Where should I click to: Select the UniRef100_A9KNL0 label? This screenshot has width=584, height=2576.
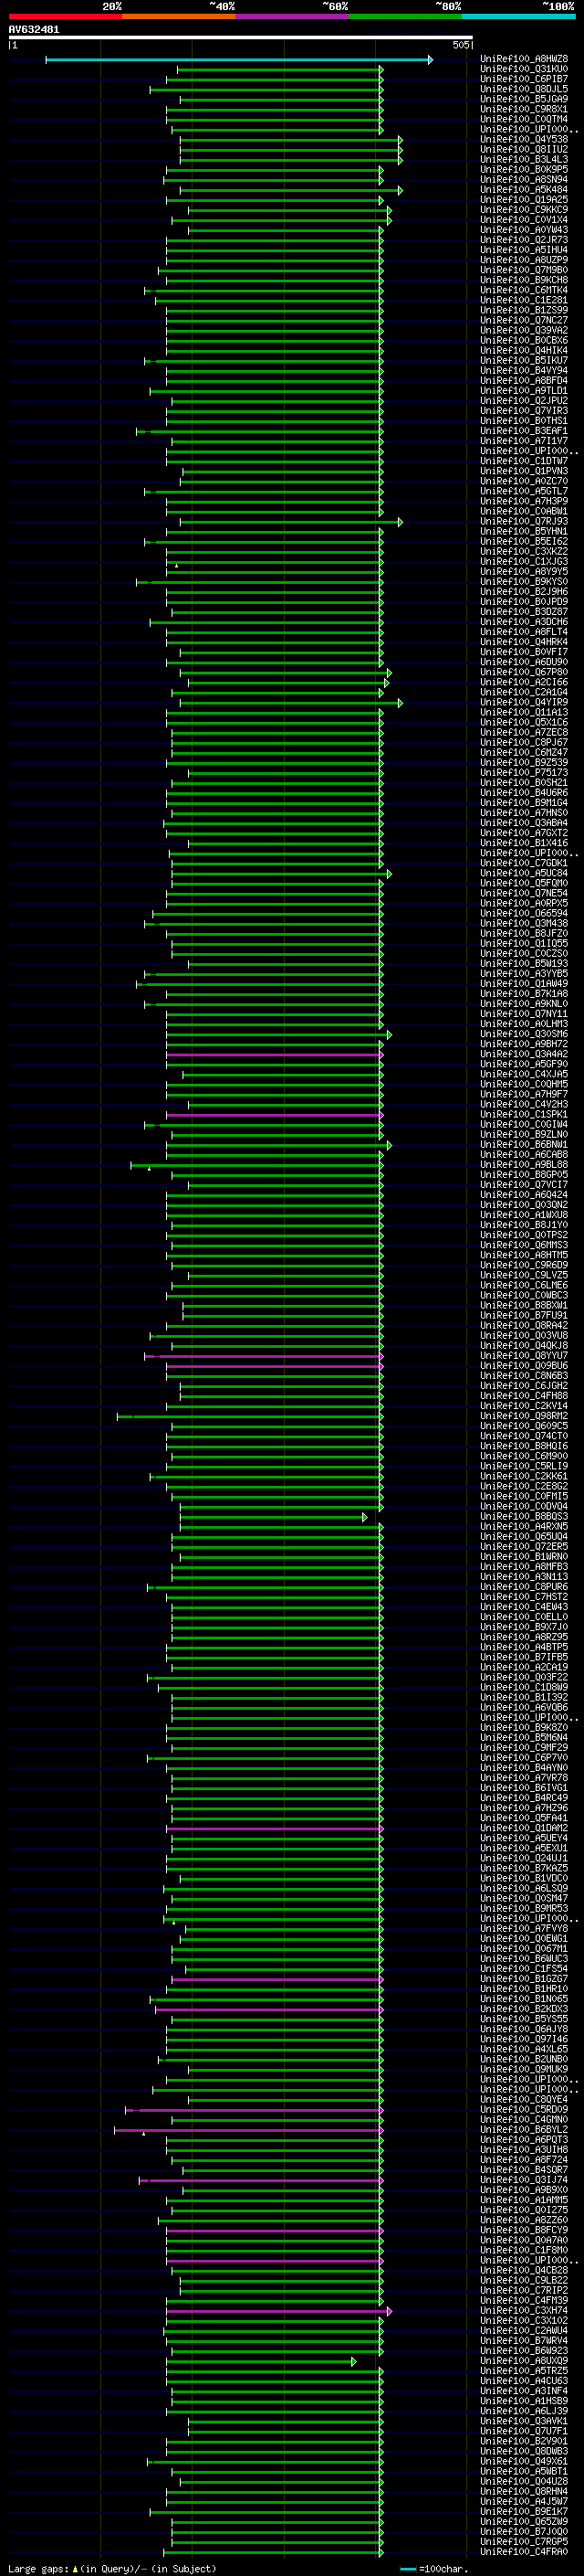pyautogui.click(x=524, y=1003)
